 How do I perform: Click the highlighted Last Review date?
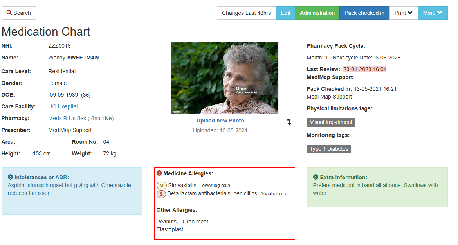click(x=365, y=69)
